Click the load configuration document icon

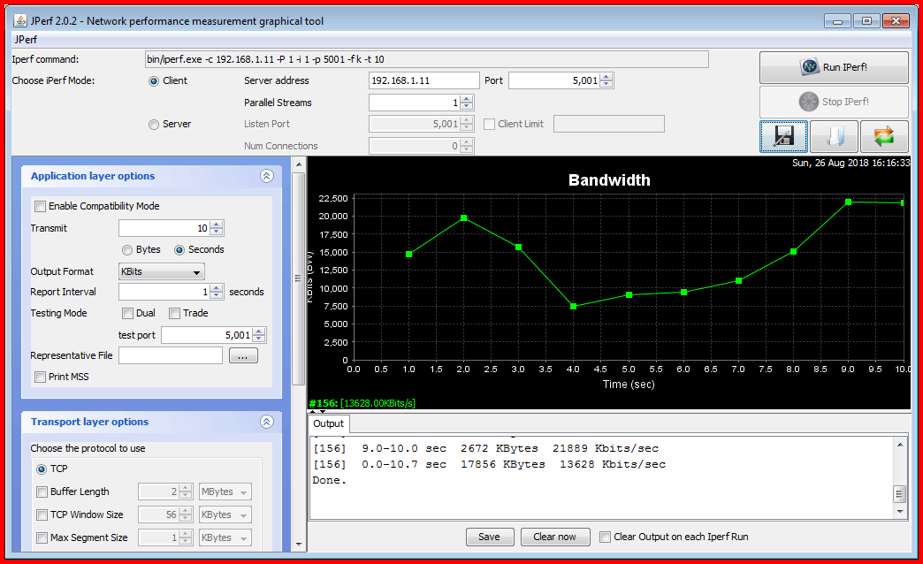click(834, 136)
